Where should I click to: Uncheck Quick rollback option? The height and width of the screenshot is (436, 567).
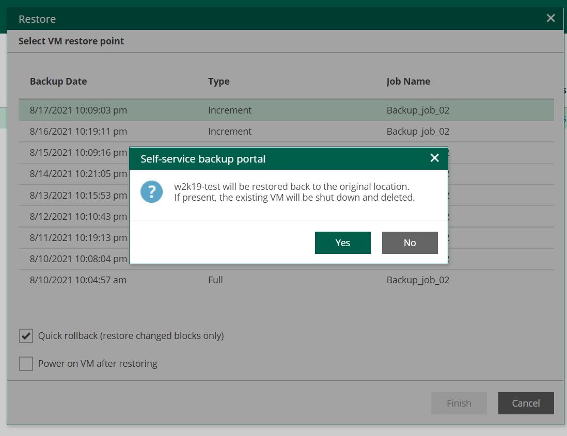click(26, 336)
